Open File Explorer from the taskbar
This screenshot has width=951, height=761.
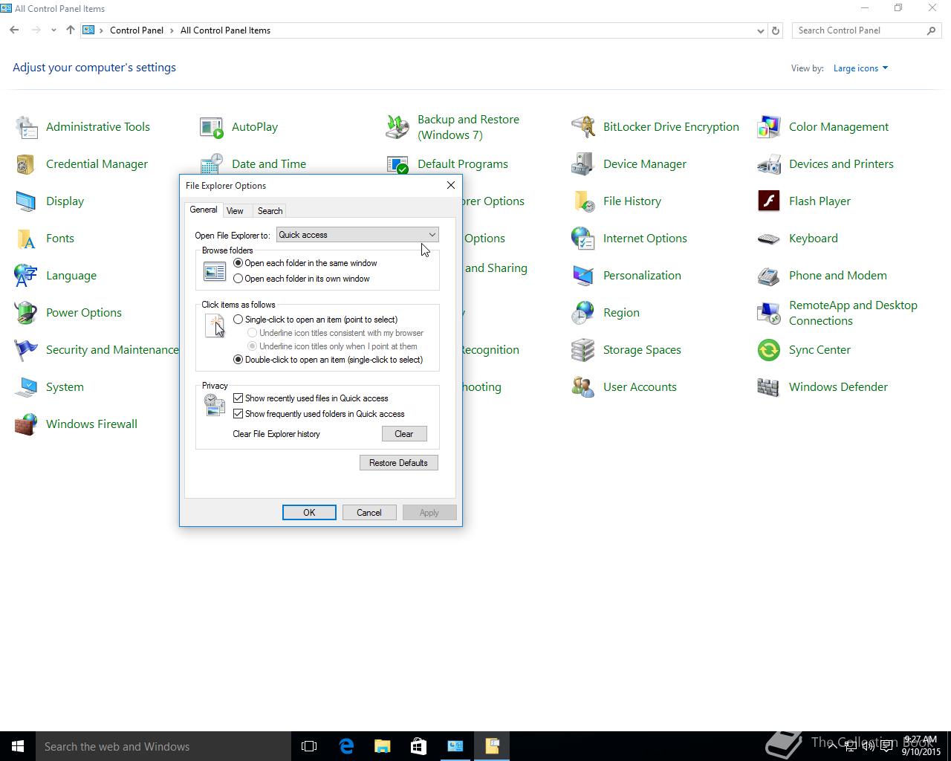[383, 746]
